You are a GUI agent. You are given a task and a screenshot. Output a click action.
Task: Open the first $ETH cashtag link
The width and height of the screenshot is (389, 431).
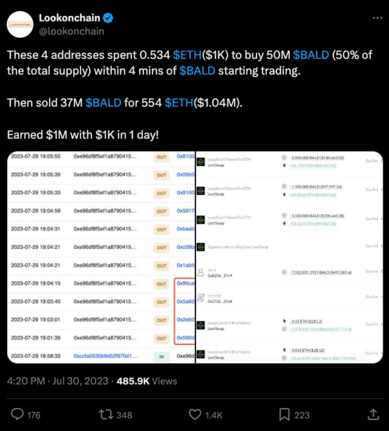(x=187, y=55)
